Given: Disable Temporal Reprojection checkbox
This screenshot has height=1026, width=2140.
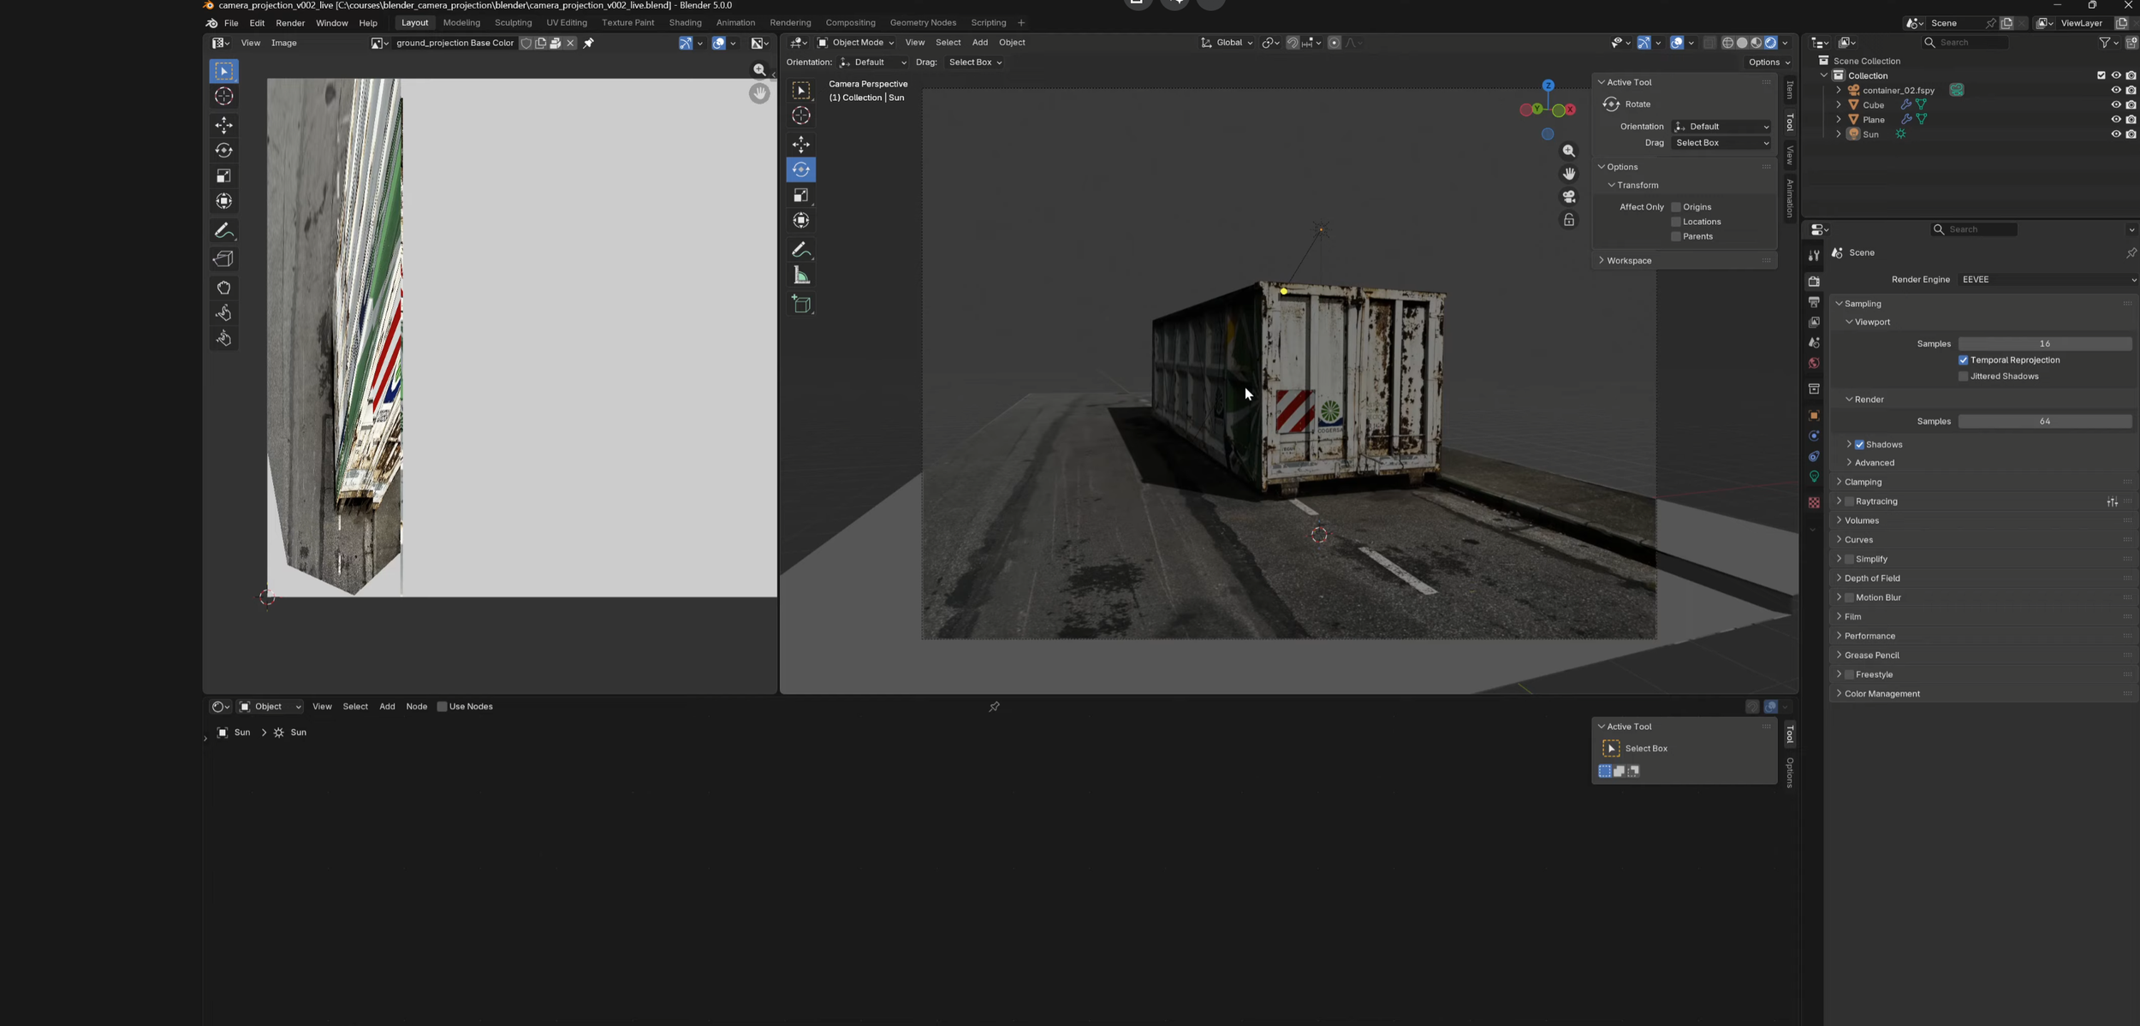Looking at the screenshot, I should click(x=1963, y=360).
